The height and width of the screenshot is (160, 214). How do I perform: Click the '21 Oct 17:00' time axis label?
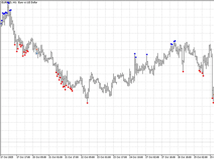(72, 157)
